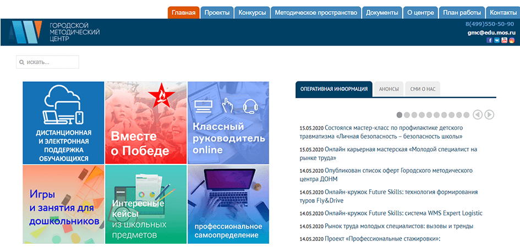The height and width of the screenshot is (247, 520).
Task: Switch to the Анонсы tab
Action: (x=388, y=89)
